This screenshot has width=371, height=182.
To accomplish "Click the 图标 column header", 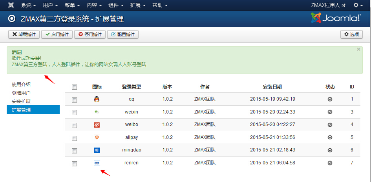I will [x=97, y=87].
